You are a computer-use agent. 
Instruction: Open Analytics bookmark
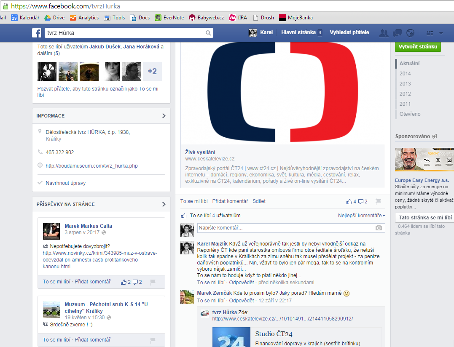click(x=84, y=18)
